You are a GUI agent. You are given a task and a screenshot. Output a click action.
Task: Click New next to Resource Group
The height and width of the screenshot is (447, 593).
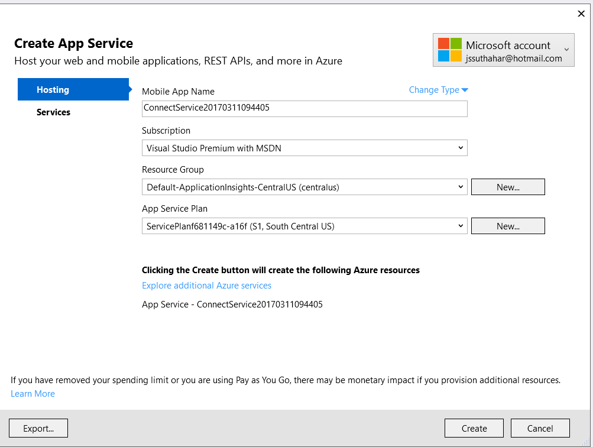click(508, 187)
